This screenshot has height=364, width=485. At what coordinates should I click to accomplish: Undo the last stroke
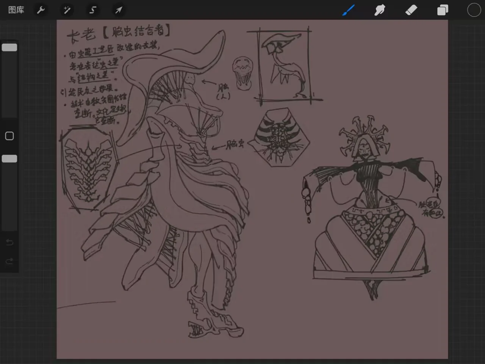[x=9, y=242]
